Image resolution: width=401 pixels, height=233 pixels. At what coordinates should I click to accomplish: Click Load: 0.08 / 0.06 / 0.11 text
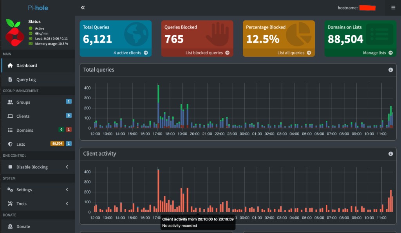(51, 39)
